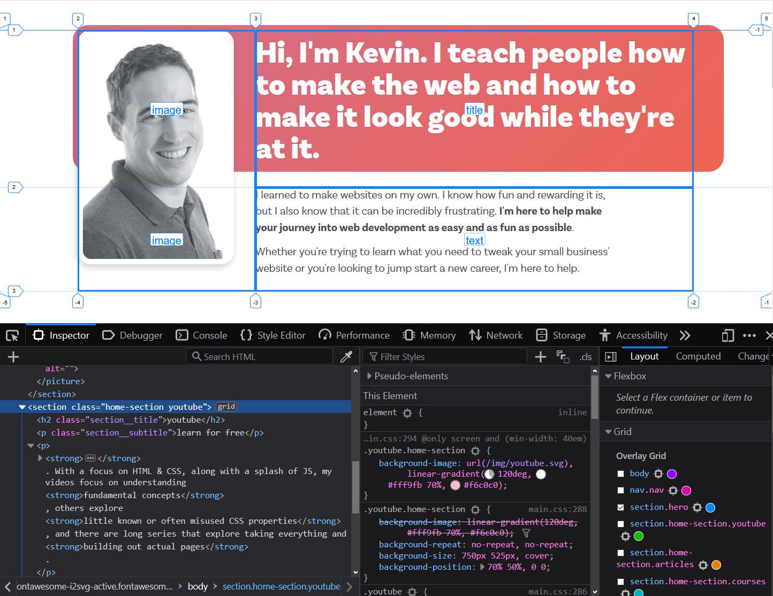This screenshot has width=773, height=596.
Task: Open the Storage tab
Action: (x=561, y=335)
